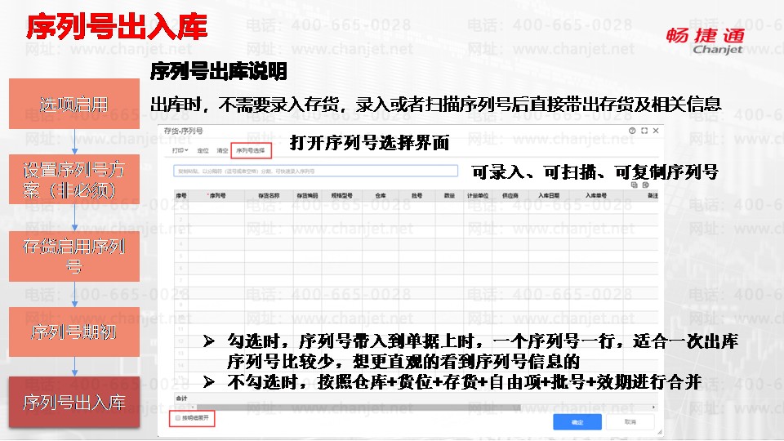Screen dimensions: 784x441
Task: Click the scrollbar left arrow
Action: (193, 408)
